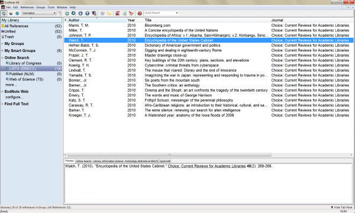Open the Edit menu

pos(15,7)
